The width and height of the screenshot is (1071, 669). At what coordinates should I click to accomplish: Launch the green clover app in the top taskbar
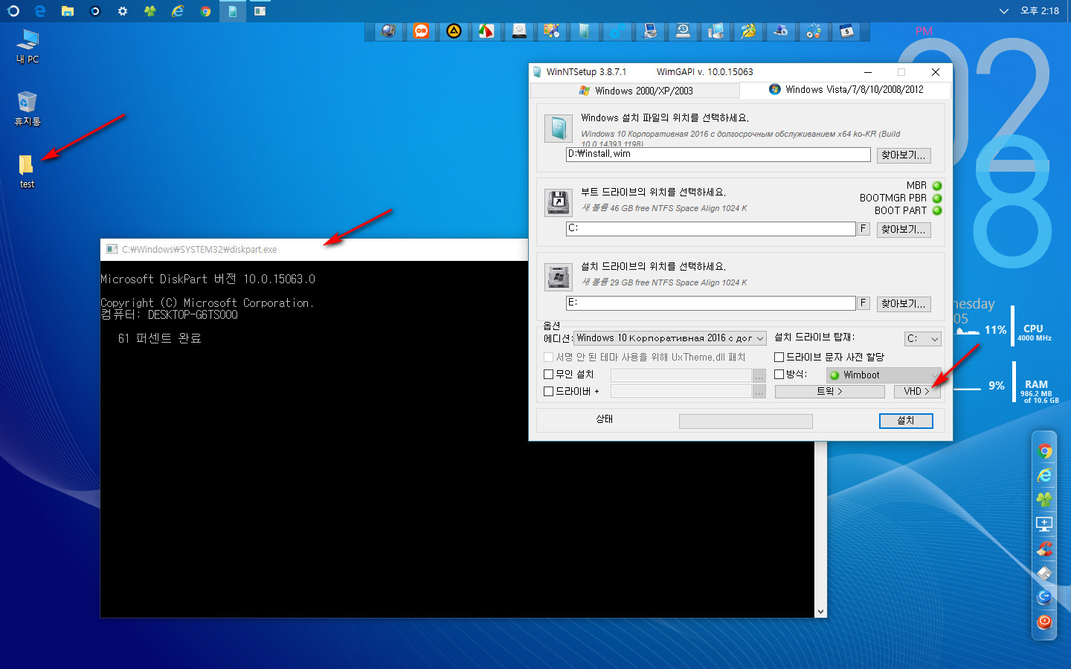[150, 11]
